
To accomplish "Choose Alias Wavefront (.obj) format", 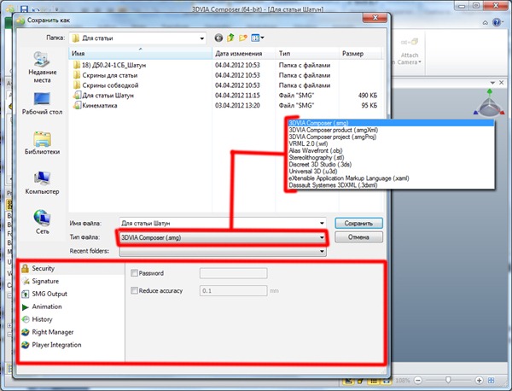I will (x=391, y=150).
